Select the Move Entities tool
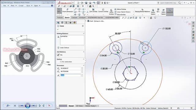 pos(120,14)
